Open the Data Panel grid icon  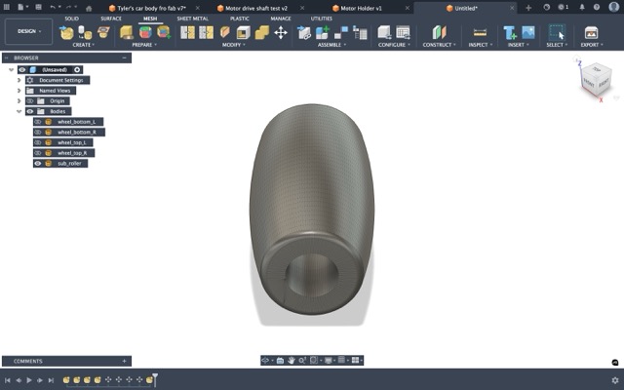7,7
